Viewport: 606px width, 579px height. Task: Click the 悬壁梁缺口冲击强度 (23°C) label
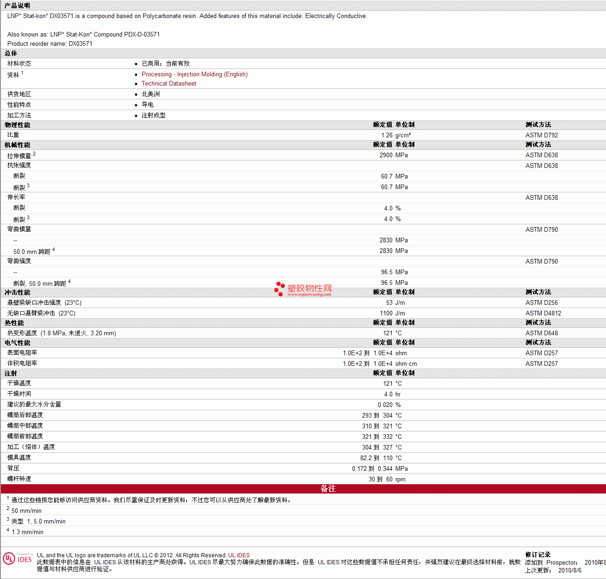click(44, 303)
